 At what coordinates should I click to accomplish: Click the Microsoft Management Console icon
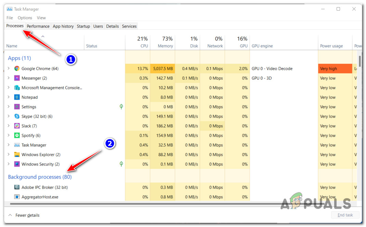click(17, 87)
